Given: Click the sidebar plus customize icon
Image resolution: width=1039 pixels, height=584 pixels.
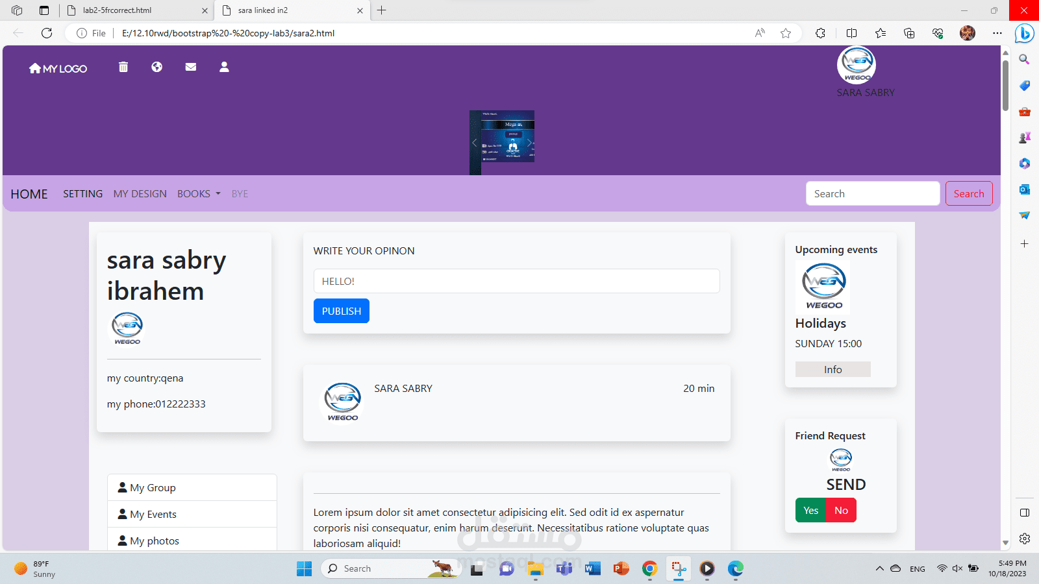Looking at the screenshot, I should pyautogui.click(x=1025, y=244).
